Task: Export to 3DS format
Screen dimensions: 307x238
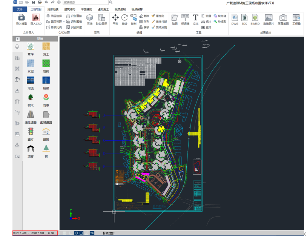Action: pyautogui.click(x=244, y=19)
